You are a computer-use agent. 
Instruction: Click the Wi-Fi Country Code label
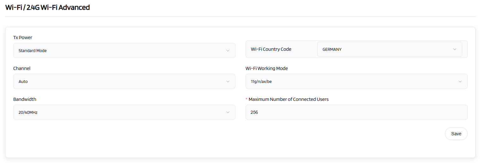pos(271,49)
